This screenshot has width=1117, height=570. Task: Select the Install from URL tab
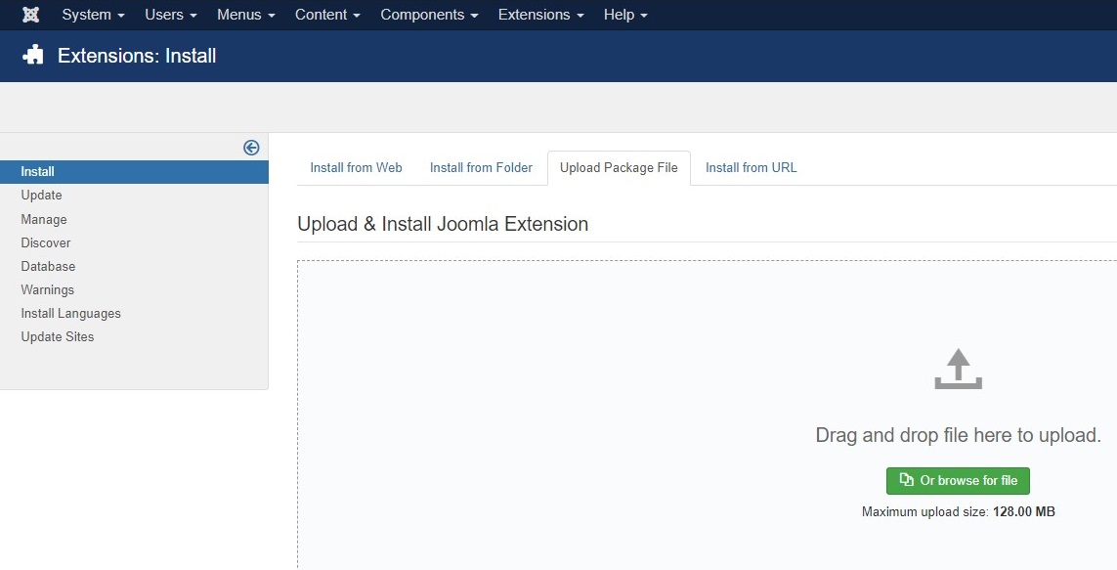click(x=751, y=167)
